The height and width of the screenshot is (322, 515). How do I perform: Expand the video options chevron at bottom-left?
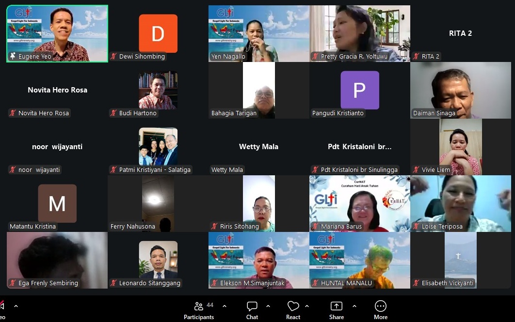(16, 306)
